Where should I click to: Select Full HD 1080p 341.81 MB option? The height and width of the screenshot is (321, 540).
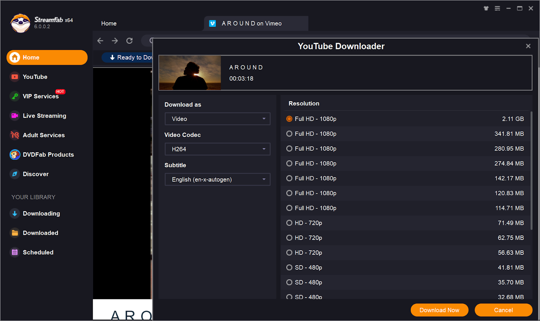[x=405, y=134]
